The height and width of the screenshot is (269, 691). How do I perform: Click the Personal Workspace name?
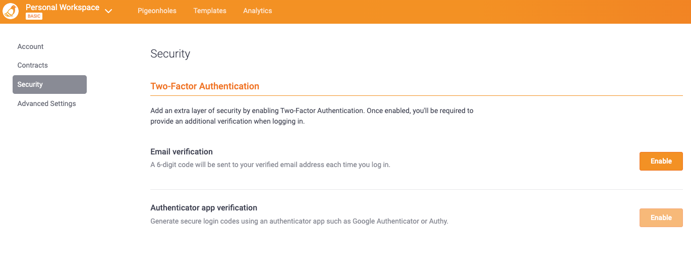(x=62, y=8)
